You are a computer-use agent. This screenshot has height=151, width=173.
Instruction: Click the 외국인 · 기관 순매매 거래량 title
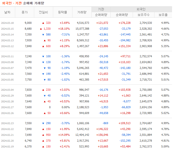point(23,3)
